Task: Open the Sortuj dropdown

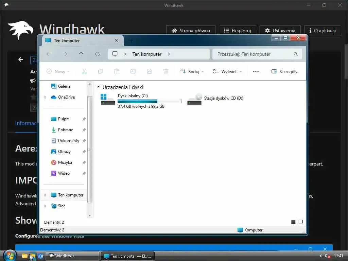Action: tap(192, 71)
